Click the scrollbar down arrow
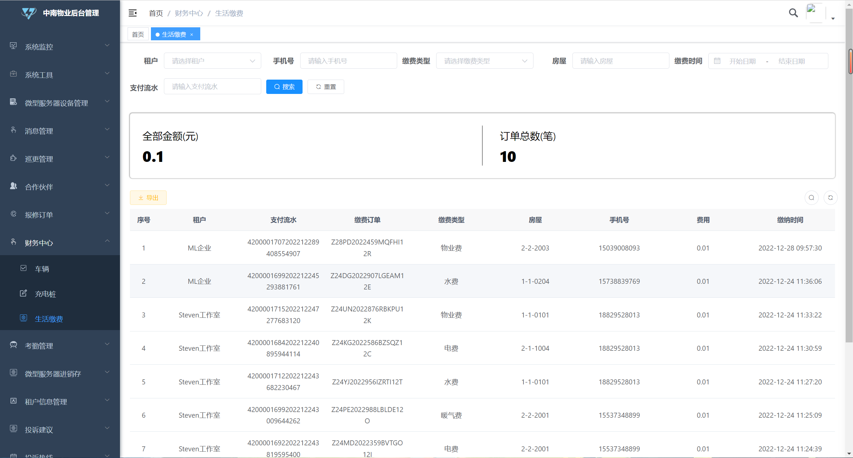 pyautogui.click(x=849, y=454)
